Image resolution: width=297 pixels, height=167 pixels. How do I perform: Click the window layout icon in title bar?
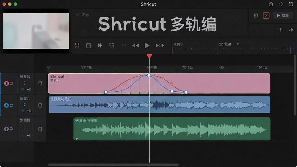[291, 4]
